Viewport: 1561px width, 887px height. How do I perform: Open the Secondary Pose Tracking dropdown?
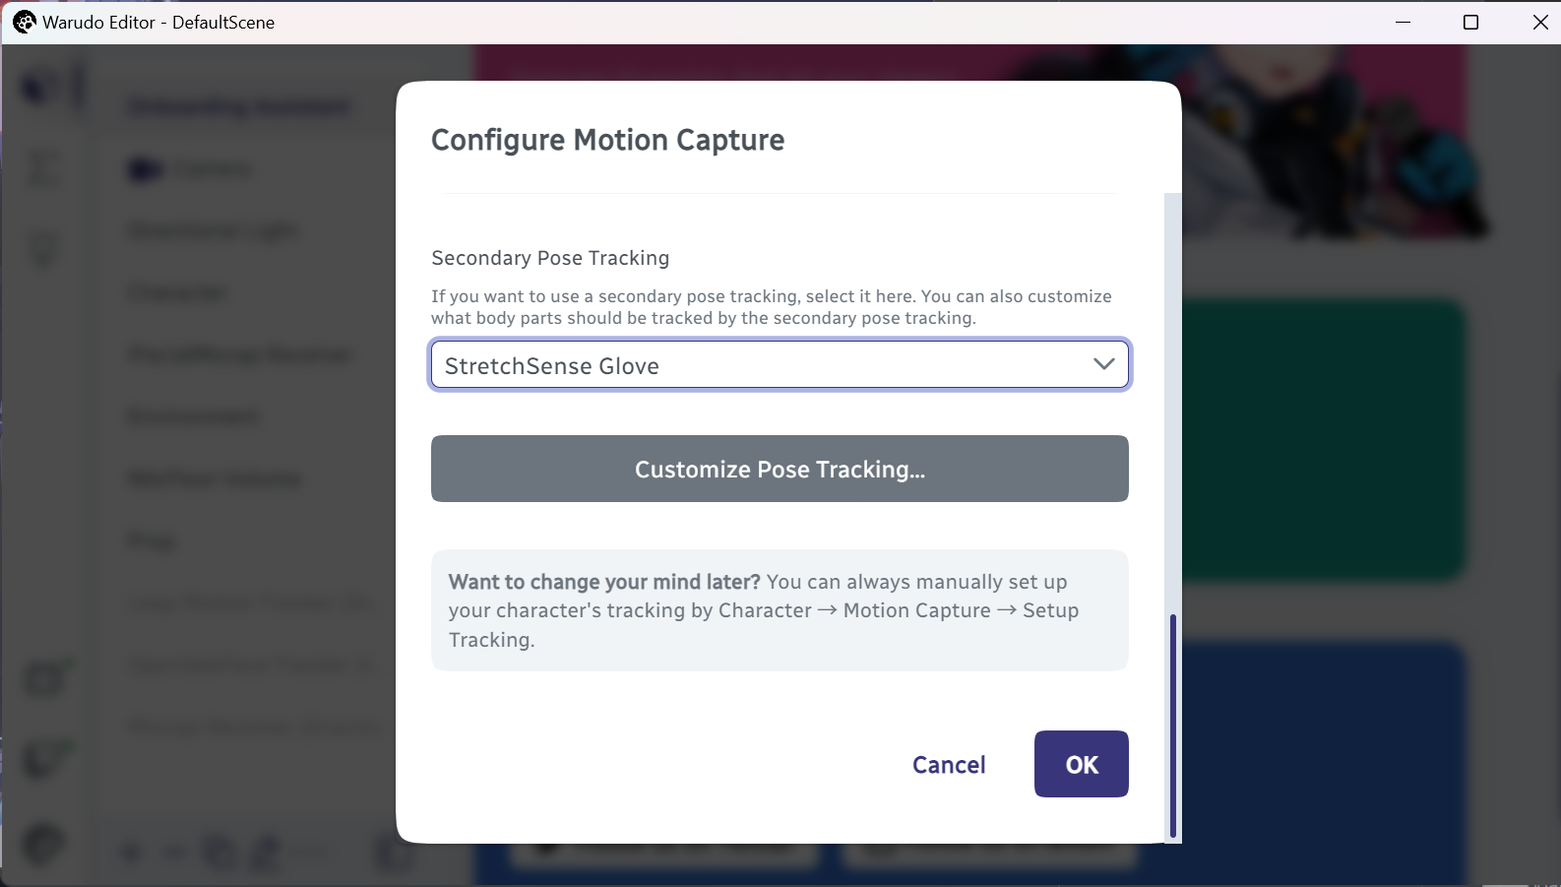tap(780, 365)
